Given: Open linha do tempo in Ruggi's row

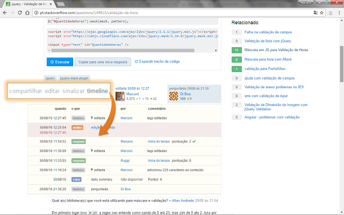Looking at the screenshot, I should click(159, 161).
